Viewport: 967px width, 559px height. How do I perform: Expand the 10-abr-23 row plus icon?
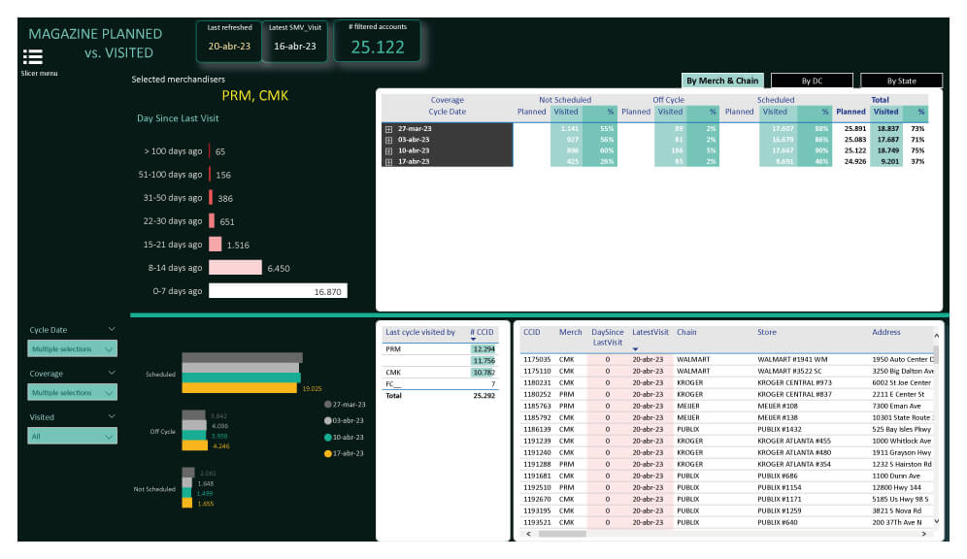(388, 150)
